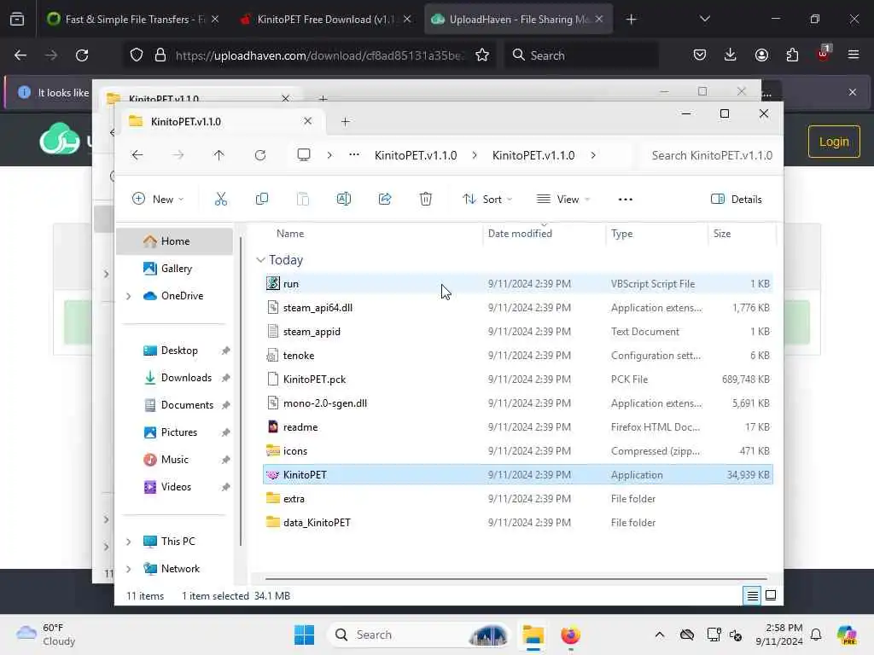Sort by the Type column header

point(622,234)
